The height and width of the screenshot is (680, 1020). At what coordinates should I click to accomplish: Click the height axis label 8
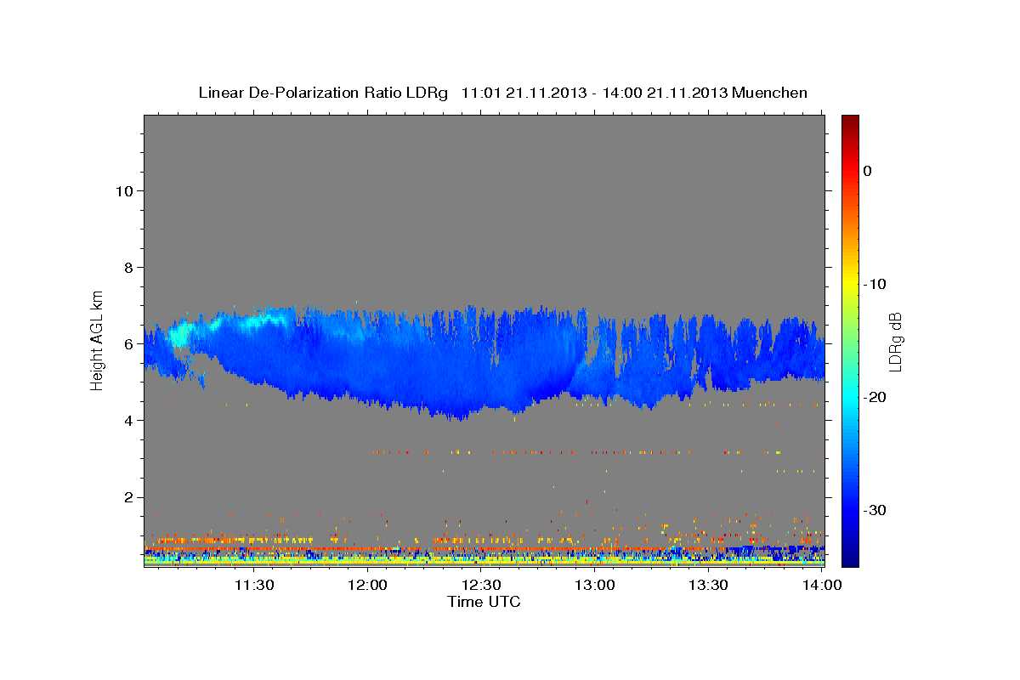coord(130,268)
